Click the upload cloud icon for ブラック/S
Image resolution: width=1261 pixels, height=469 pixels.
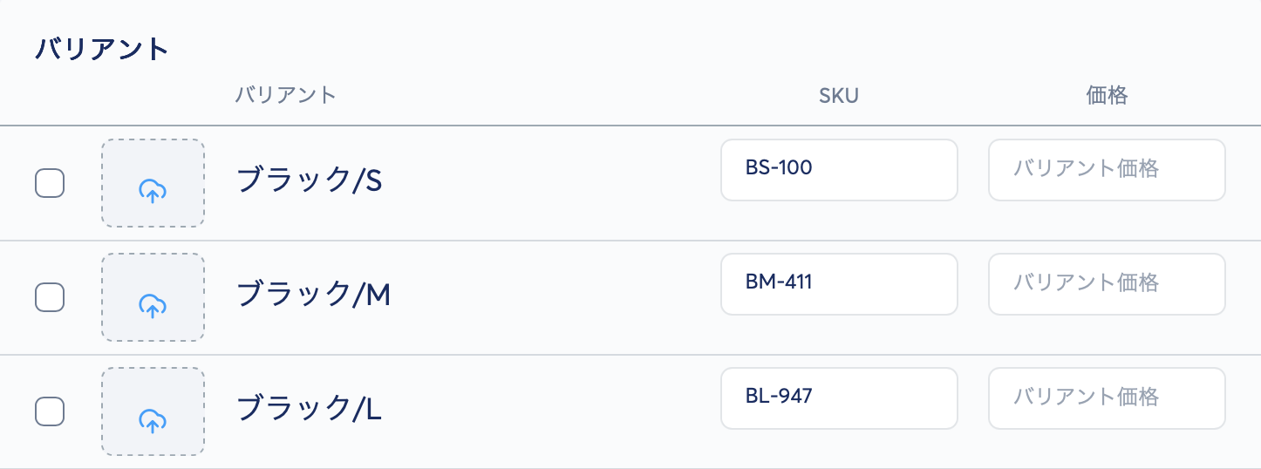point(153,190)
